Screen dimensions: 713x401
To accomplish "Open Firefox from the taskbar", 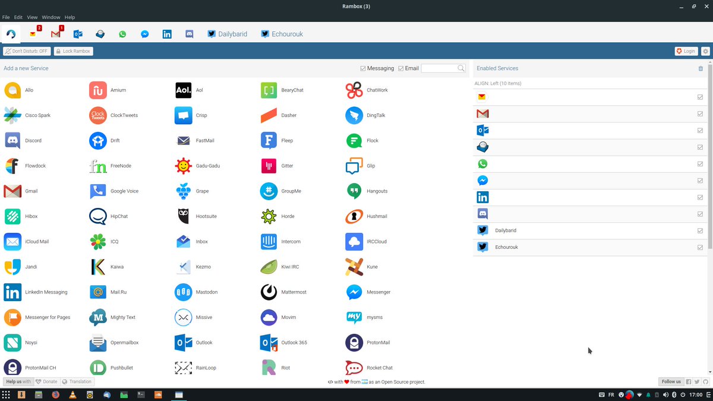I will 55,394.
